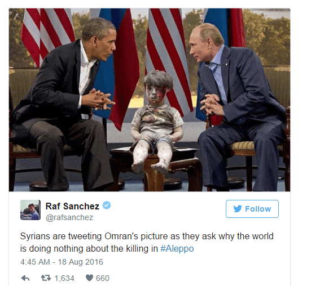320x286 pixels.
Task: Like the tweet with the heart icon
Action: point(89,278)
